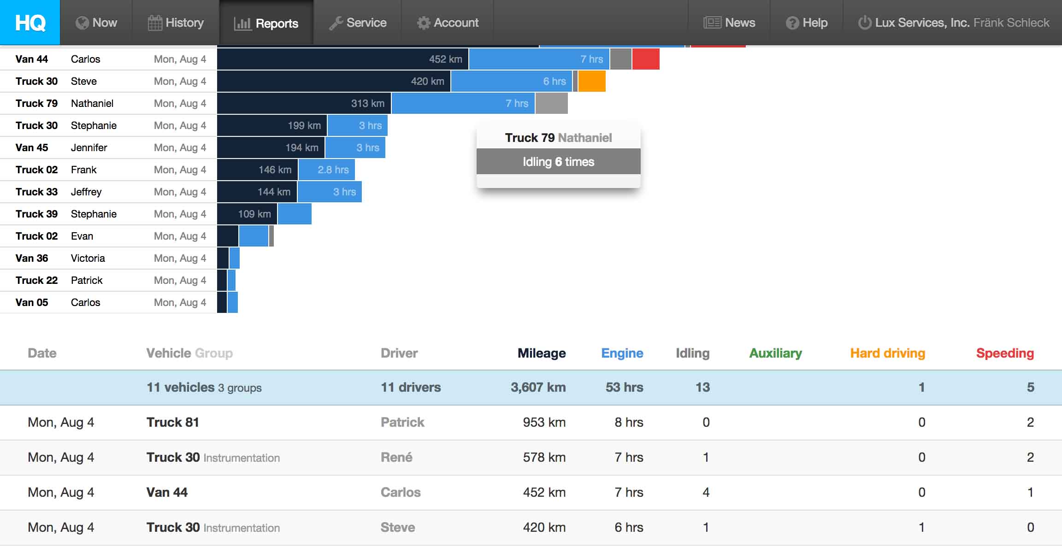
Task: Click the gear Account icon
Action: 423,23
